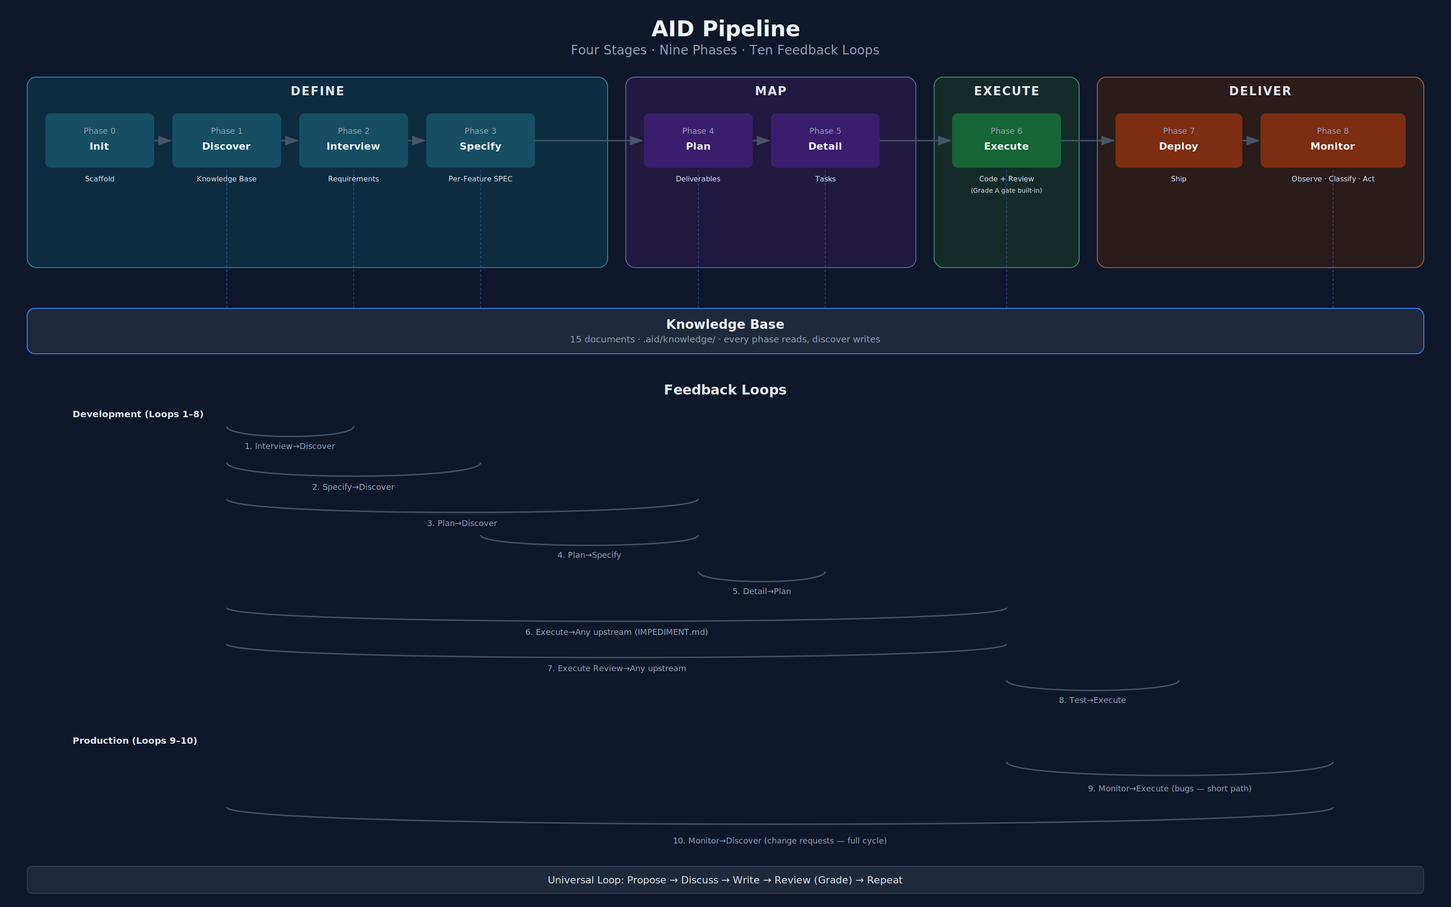The height and width of the screenshot is (907, 1451).
Task: Click the Phase 7 Deploy node
Action: coord(1178,140)
